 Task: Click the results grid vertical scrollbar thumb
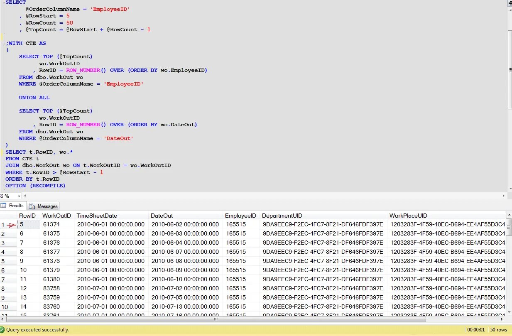click(x=509, y=227)
